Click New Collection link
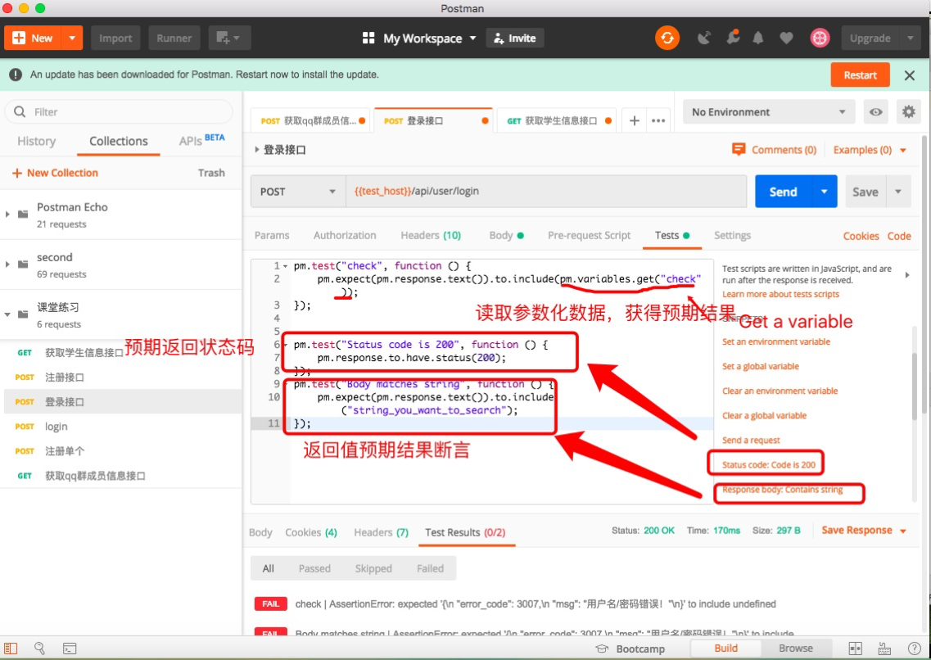The height and width of the screenshot is (660, 931). click(x=55, y=173)
